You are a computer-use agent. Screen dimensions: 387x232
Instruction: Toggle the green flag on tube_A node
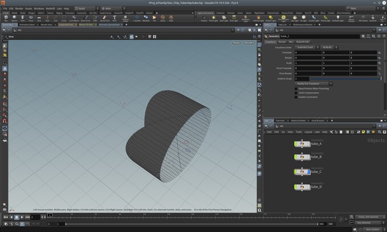click(x=295, y=144)
